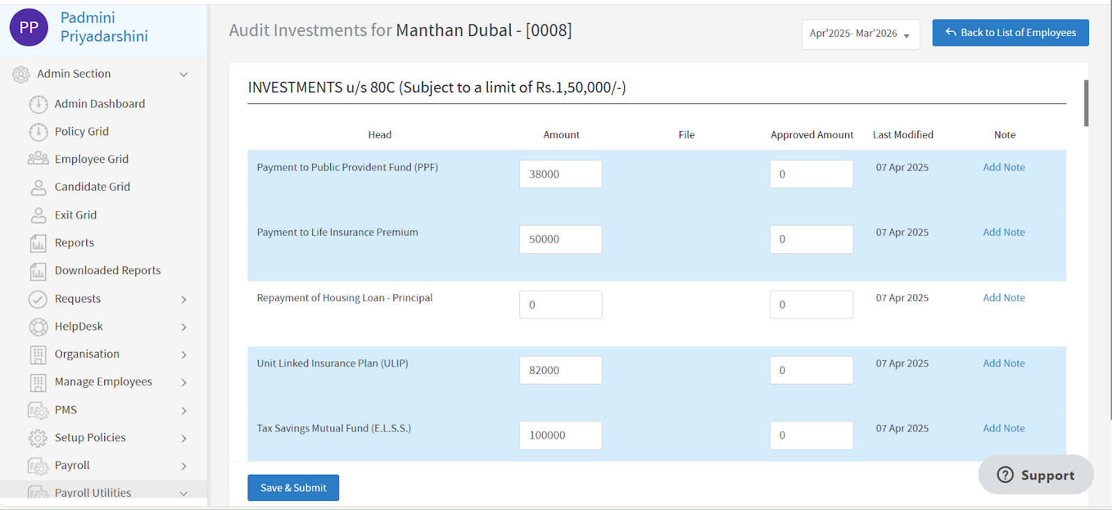Collapse the Admin Section chevron
The height and width of the screenshot is (510, 1112).
[183, 74]
